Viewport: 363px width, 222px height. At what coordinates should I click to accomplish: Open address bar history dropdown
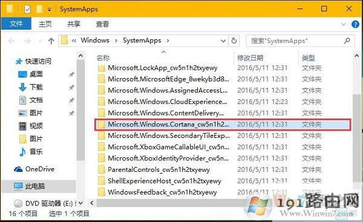click(x=223, y=41)
